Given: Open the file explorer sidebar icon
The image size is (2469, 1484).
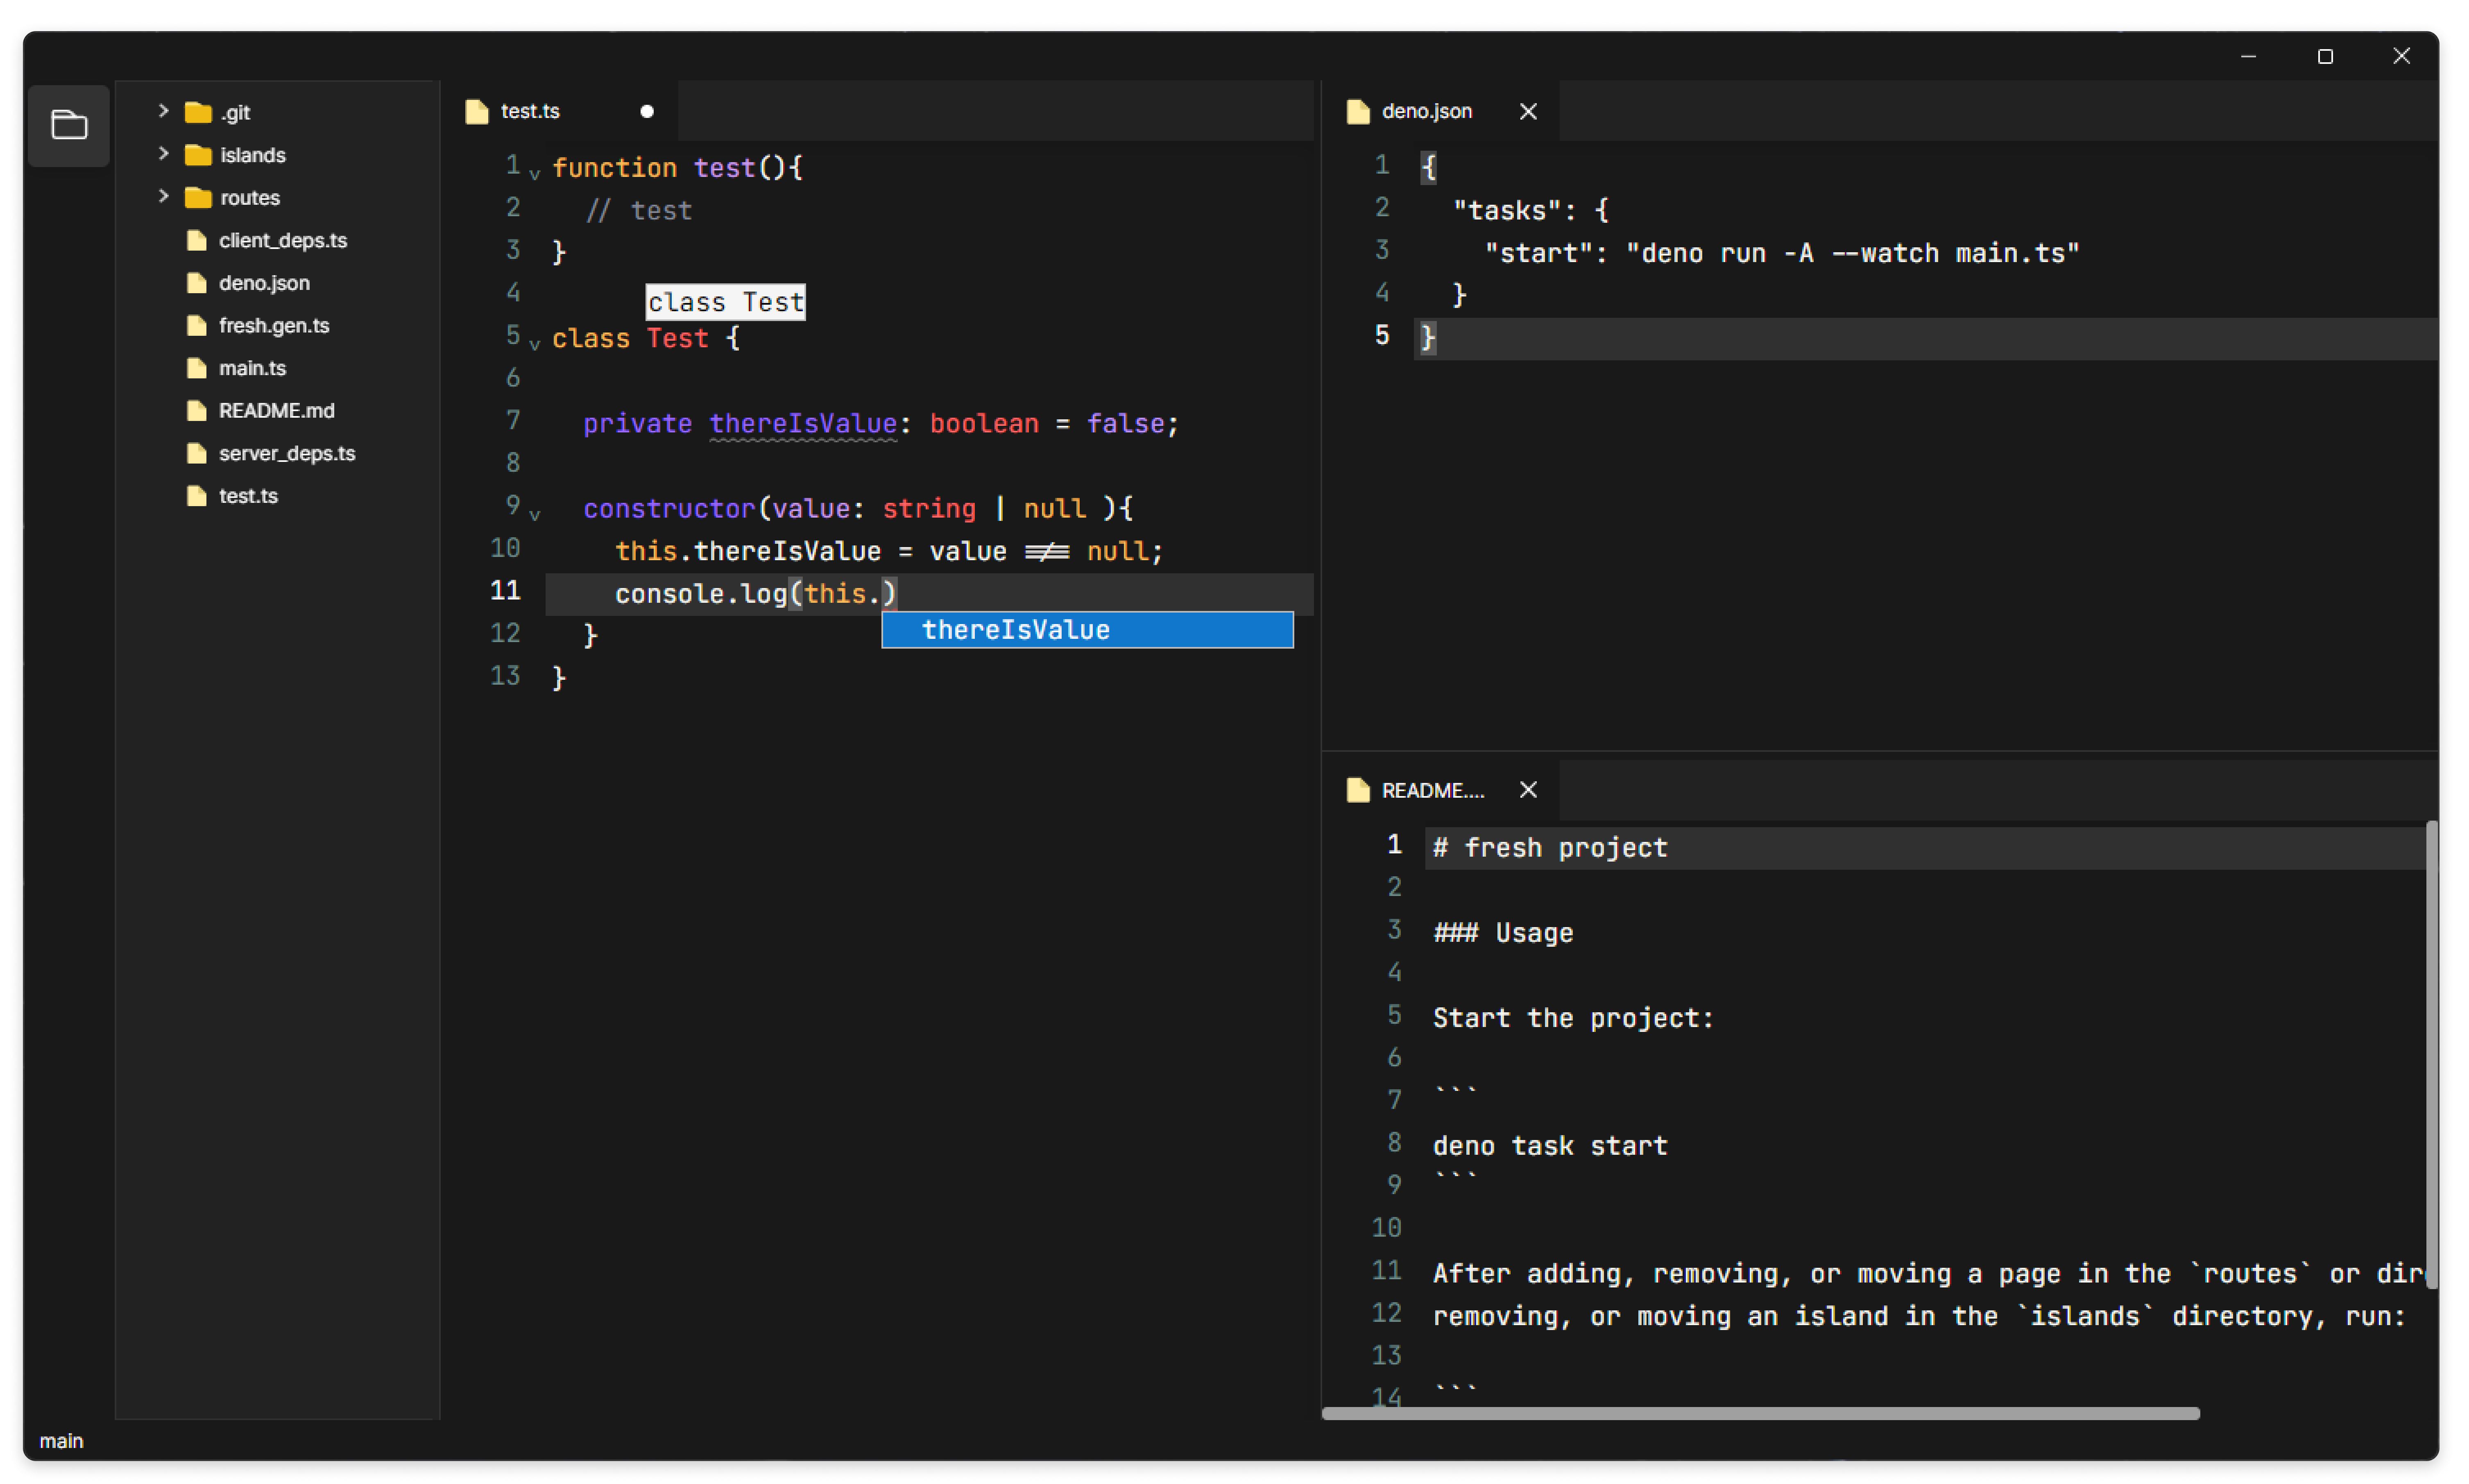Looking at the screenshot, I should (x=69, y=125).
